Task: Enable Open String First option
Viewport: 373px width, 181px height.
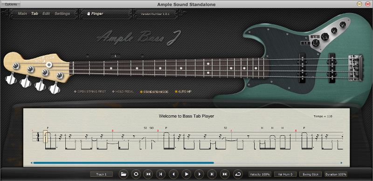Action: click(x=90, y=91)
